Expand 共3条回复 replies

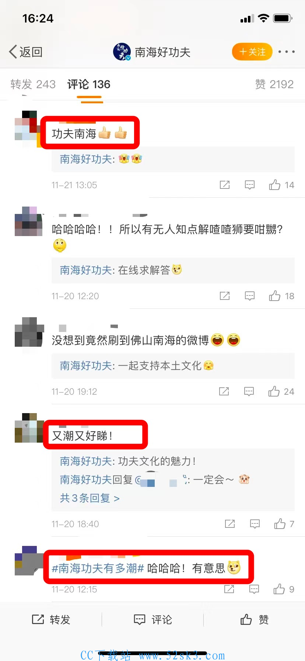coord(90,498)
